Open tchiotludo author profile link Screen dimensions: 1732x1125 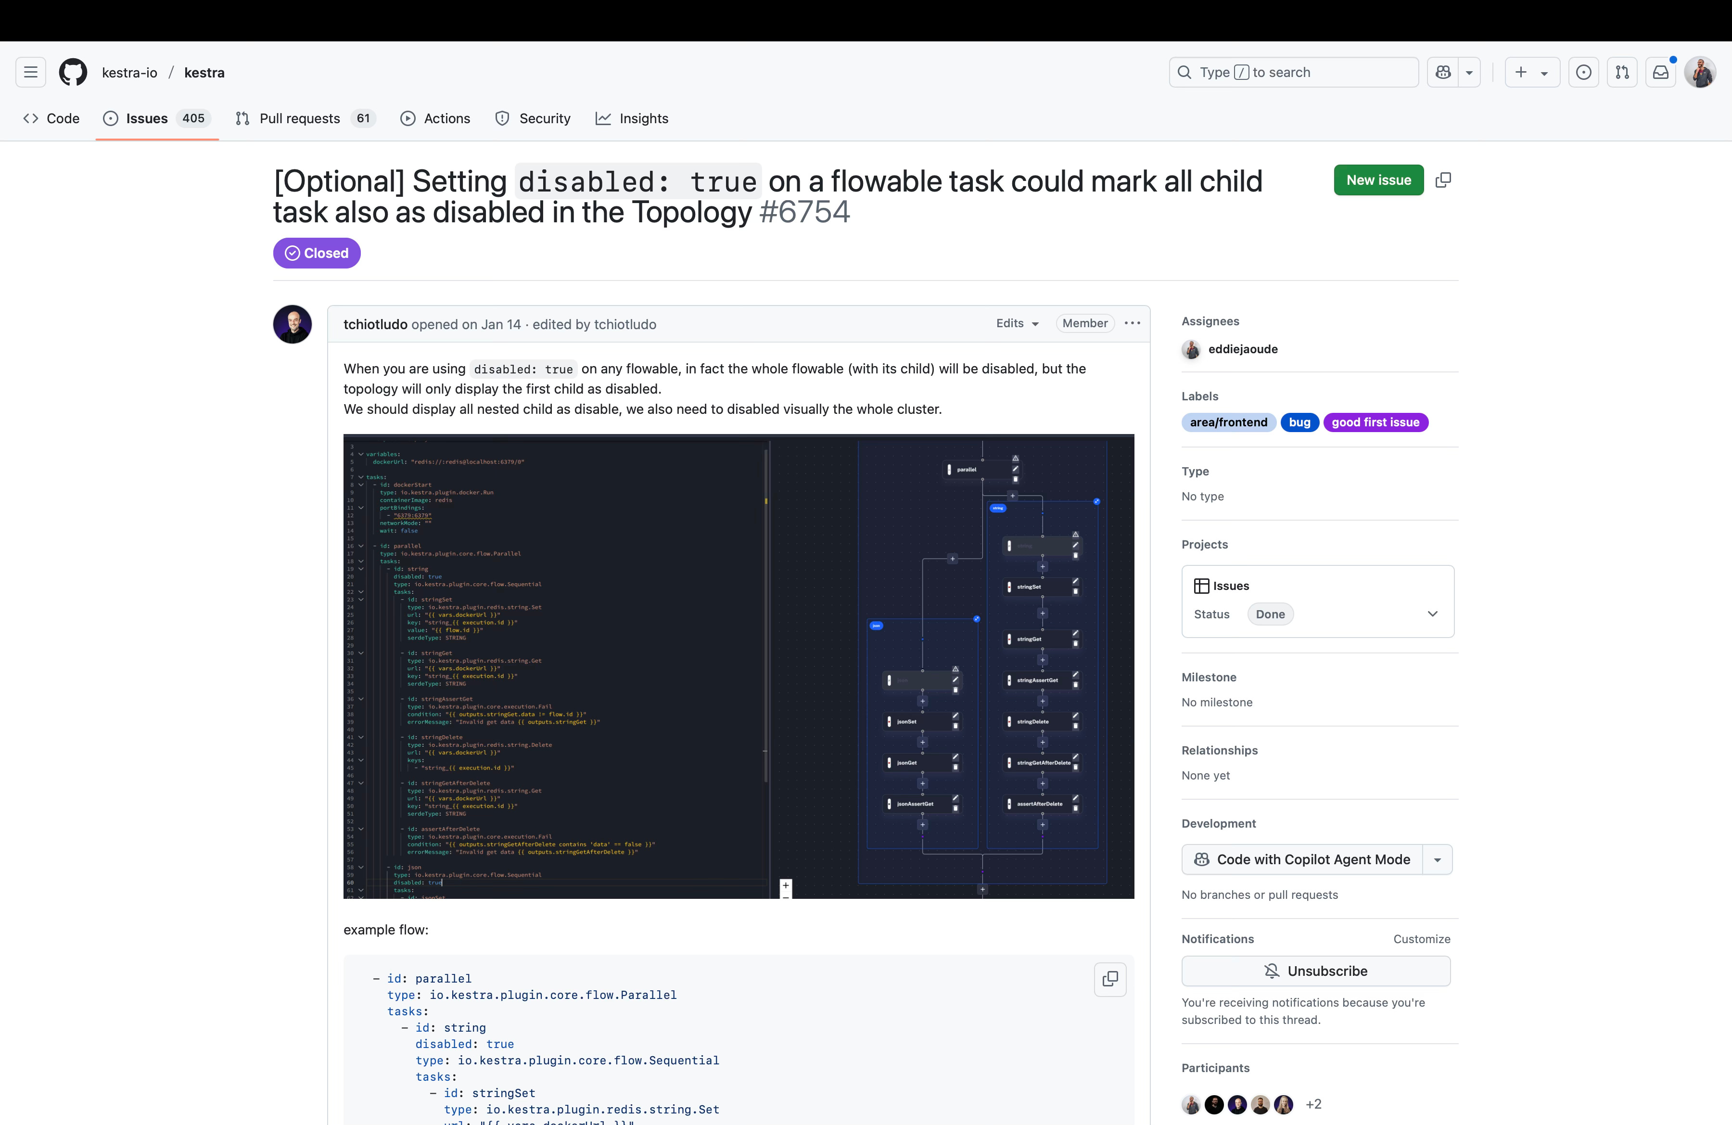pos(376,324)
